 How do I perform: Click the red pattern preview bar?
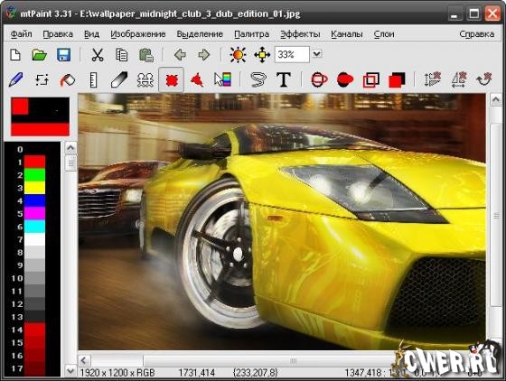[40, 129]
